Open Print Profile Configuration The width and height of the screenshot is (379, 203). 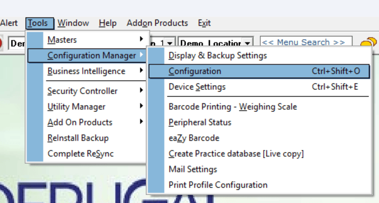tap(218, 185)
